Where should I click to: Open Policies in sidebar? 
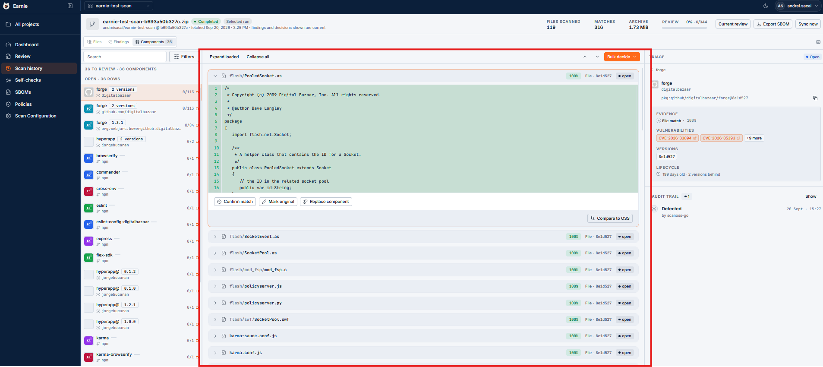coord(23,104)
